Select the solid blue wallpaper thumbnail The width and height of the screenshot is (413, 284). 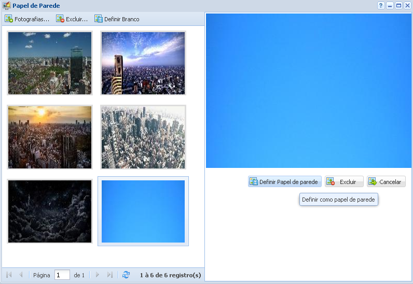point(143,211)
